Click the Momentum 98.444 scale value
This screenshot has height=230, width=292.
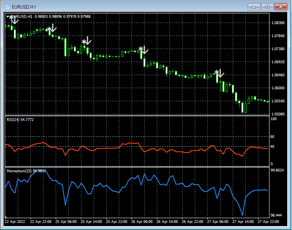coord(276,215)
